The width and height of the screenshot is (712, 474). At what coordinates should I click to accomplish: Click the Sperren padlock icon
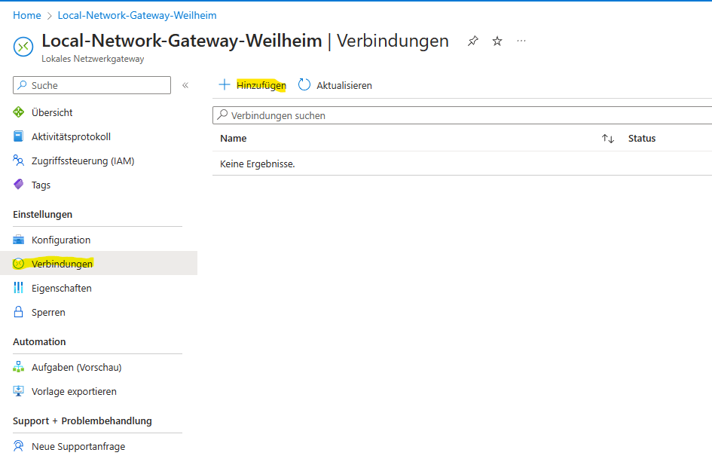point(19,312)
